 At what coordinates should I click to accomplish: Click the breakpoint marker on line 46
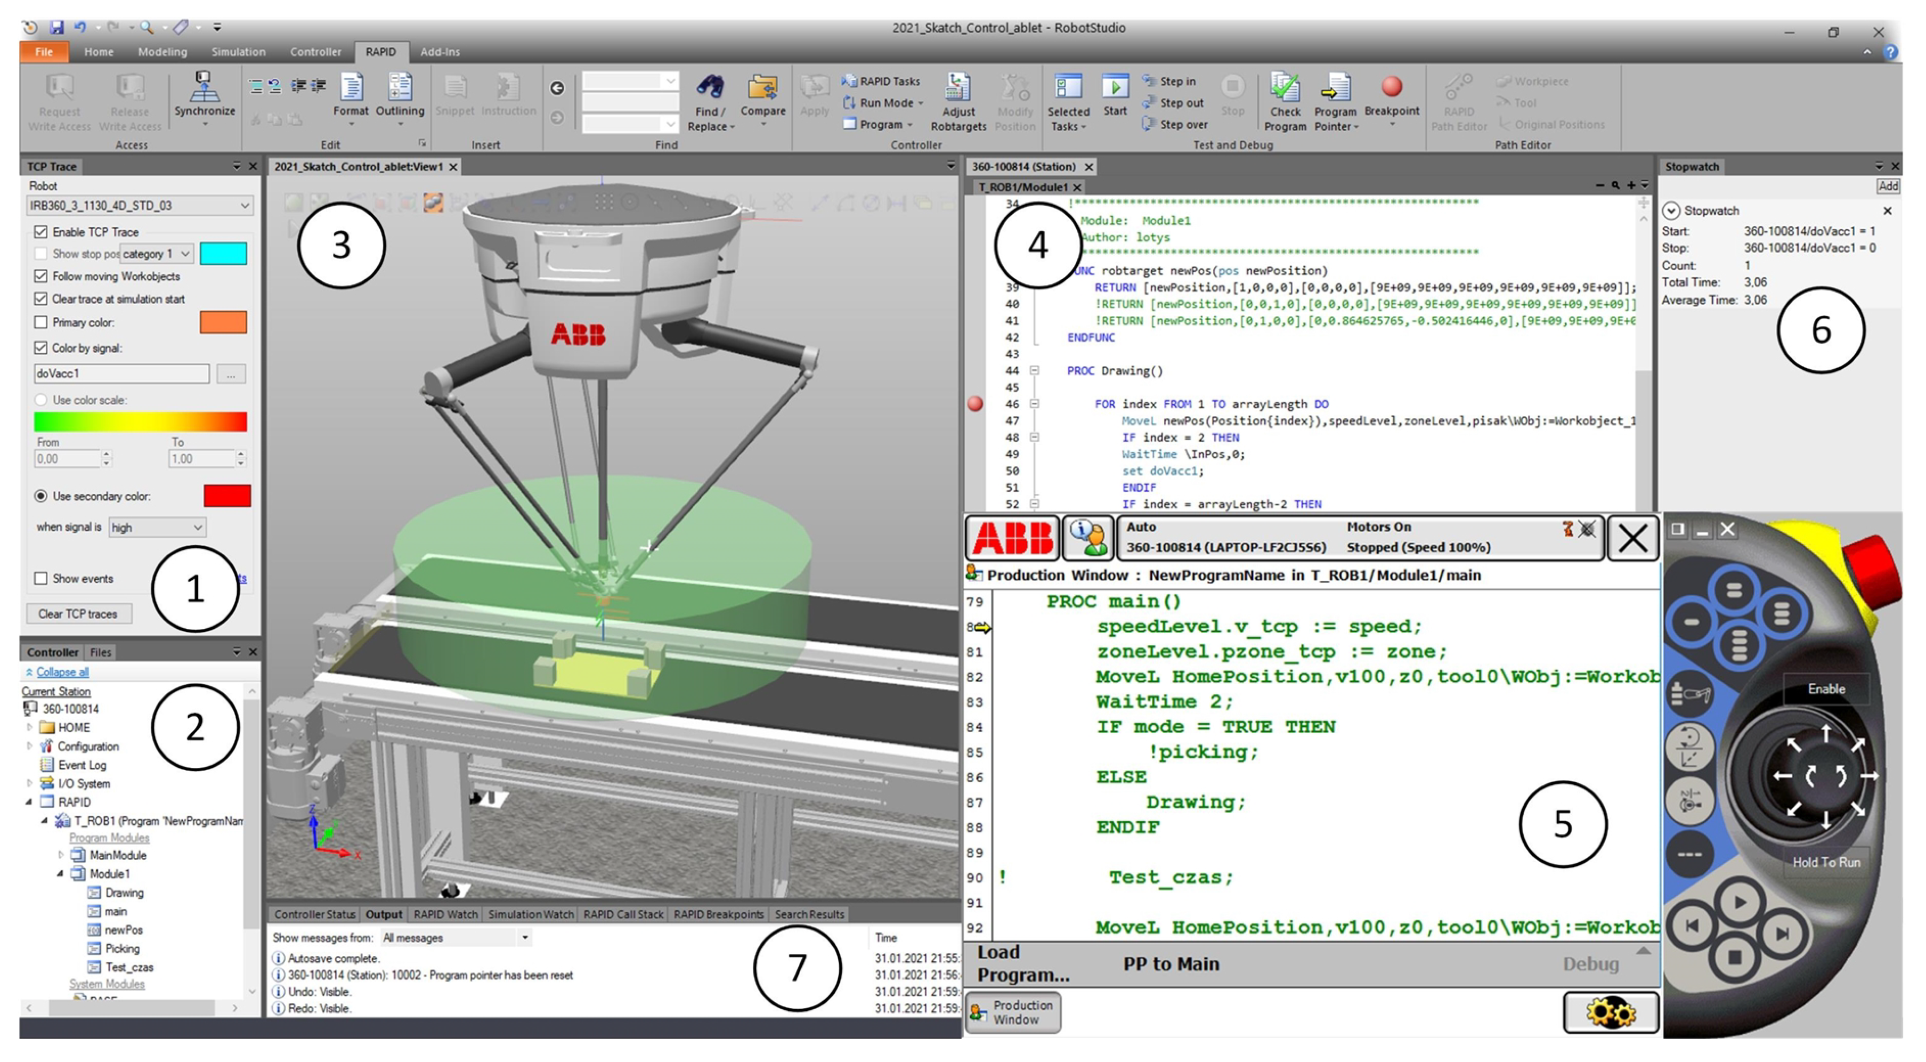975,404
